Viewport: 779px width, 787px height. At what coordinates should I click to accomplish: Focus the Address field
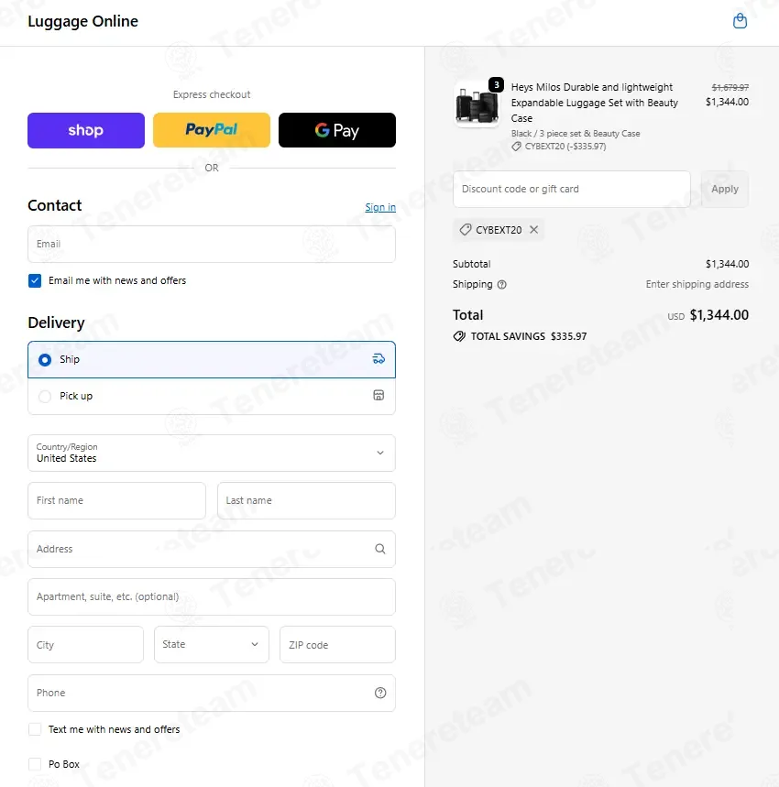tap(212, 549)
